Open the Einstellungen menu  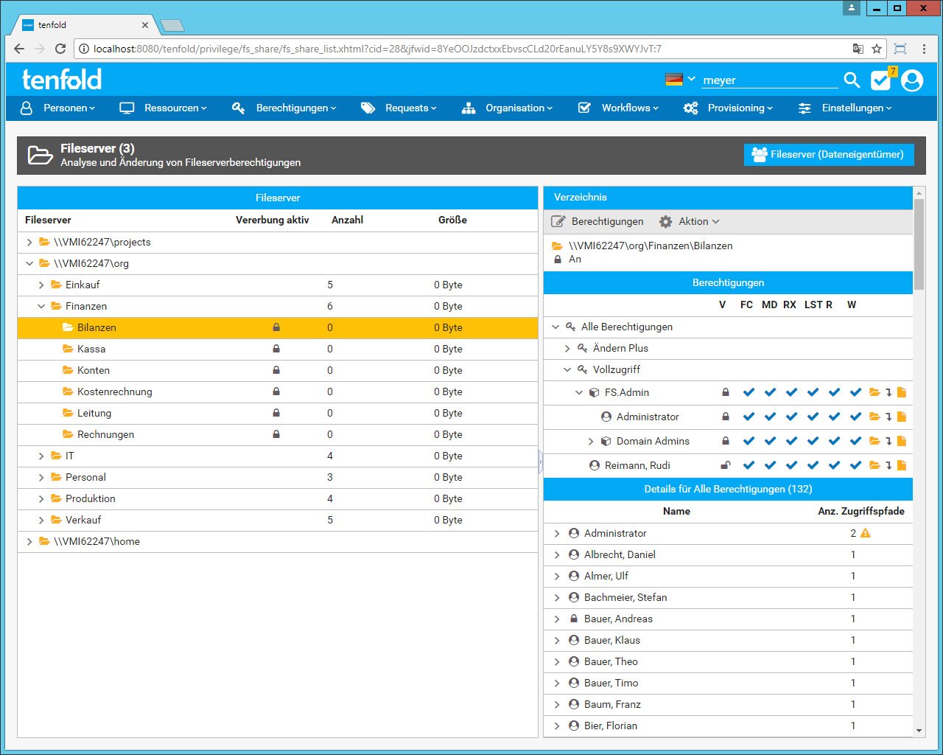(x=845, y=108)
